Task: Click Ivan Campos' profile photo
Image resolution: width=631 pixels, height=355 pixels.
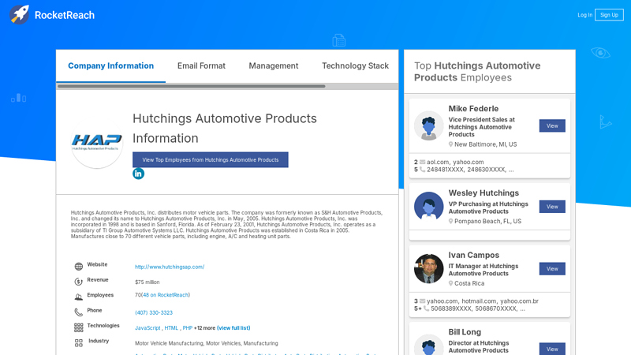Action: (x=428, y=268)
